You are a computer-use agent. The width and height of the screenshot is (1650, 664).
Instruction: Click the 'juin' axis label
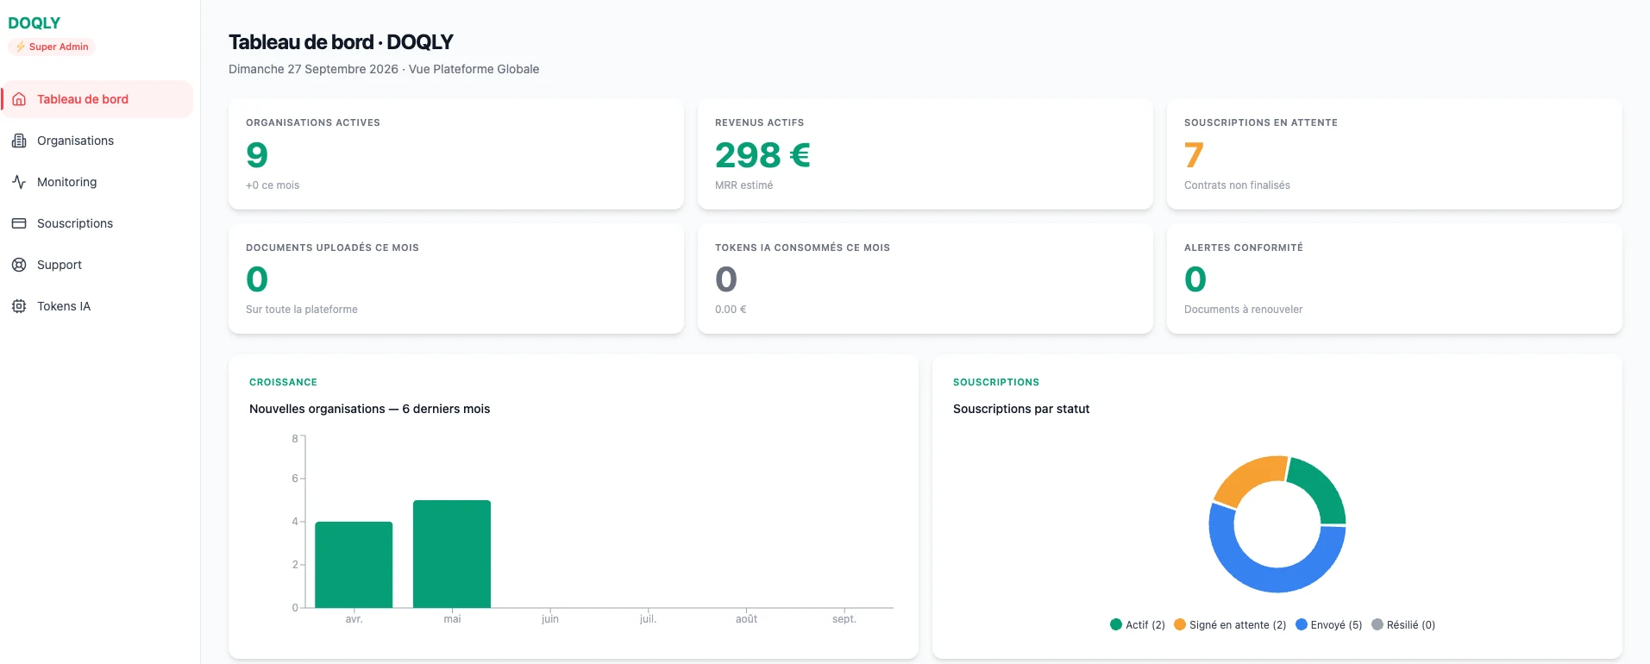click(550, 619)
